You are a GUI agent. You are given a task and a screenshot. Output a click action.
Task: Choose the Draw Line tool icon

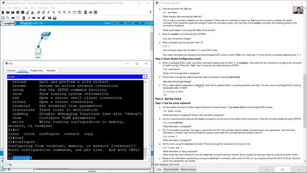(x=29, y=18)
